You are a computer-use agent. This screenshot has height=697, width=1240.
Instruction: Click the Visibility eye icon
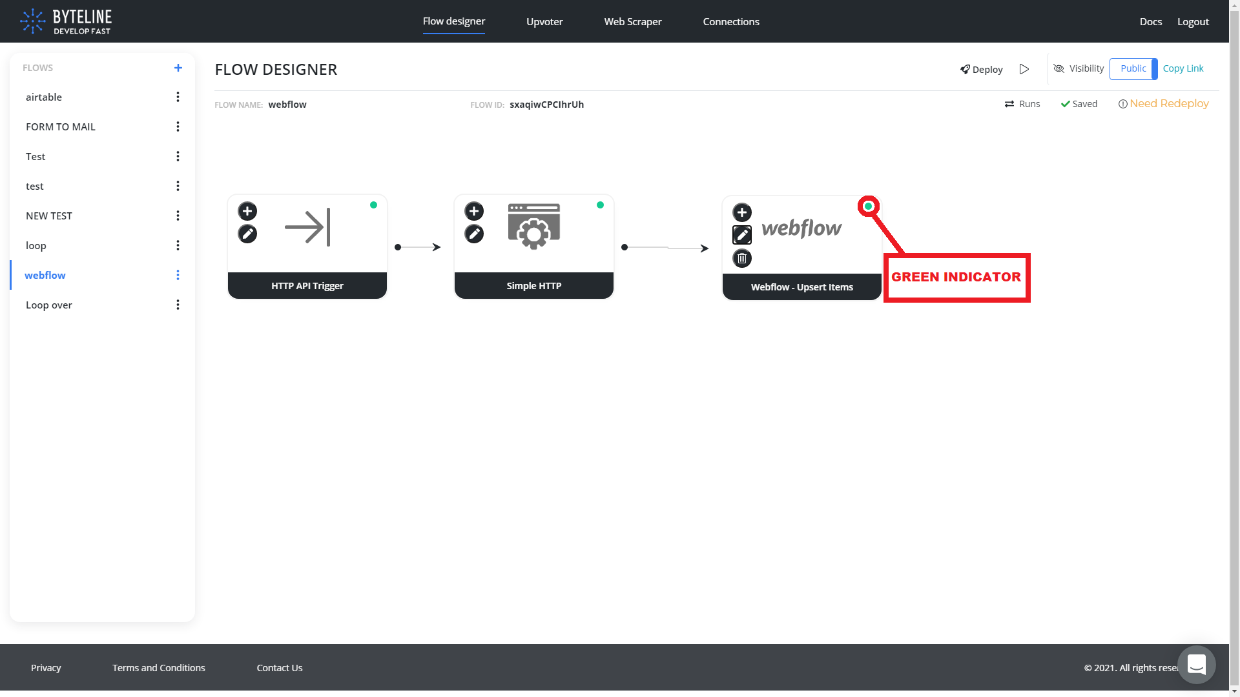[1059, 68]
